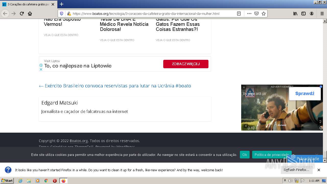This screenshot has width=327, height=184.
Task: Open Windows Media Player from taskbar
Action: click(x=38, y=181)
